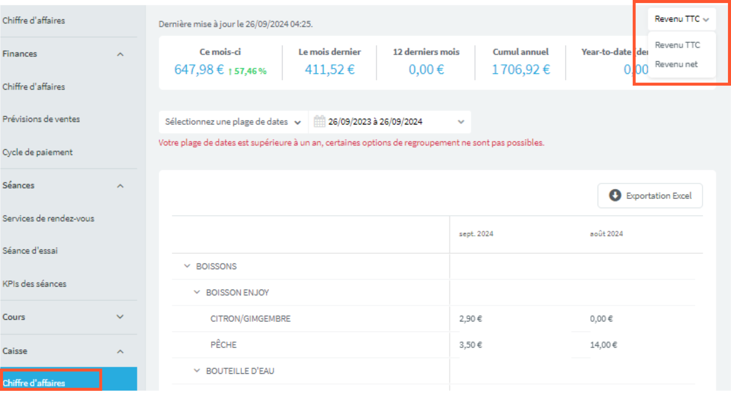The image size is (731, 411).
Task: Click the sept. 2024 column header
Action: pyautogui.click(x=476, y=234)
